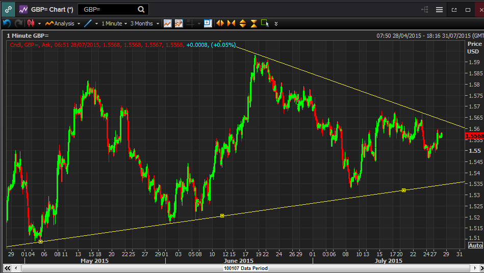Click the line chart panel icon
The height and width of the screenshot is (273, 484).
[x=168, y=23]
